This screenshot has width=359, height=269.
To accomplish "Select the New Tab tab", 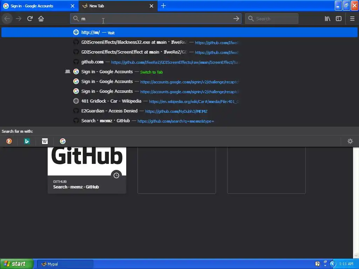I will [118, 6].
